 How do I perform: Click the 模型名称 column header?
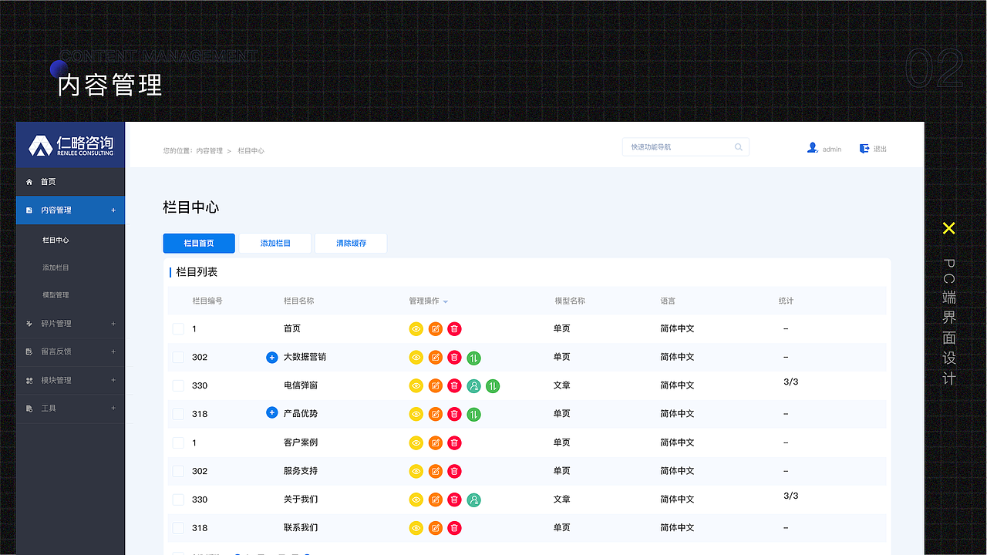pos(570,301)
